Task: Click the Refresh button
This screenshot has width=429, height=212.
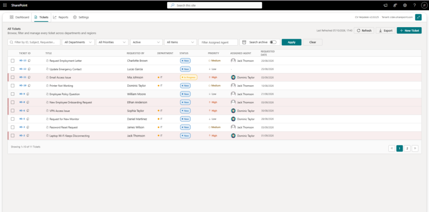Action: pyautogui.click(x=364, y=31)
